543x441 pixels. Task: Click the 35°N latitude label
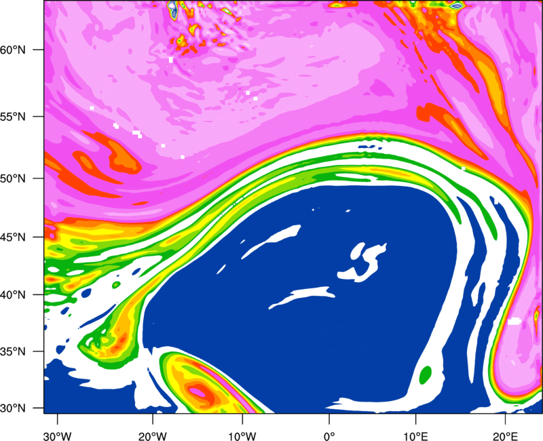tap(13, 352)
